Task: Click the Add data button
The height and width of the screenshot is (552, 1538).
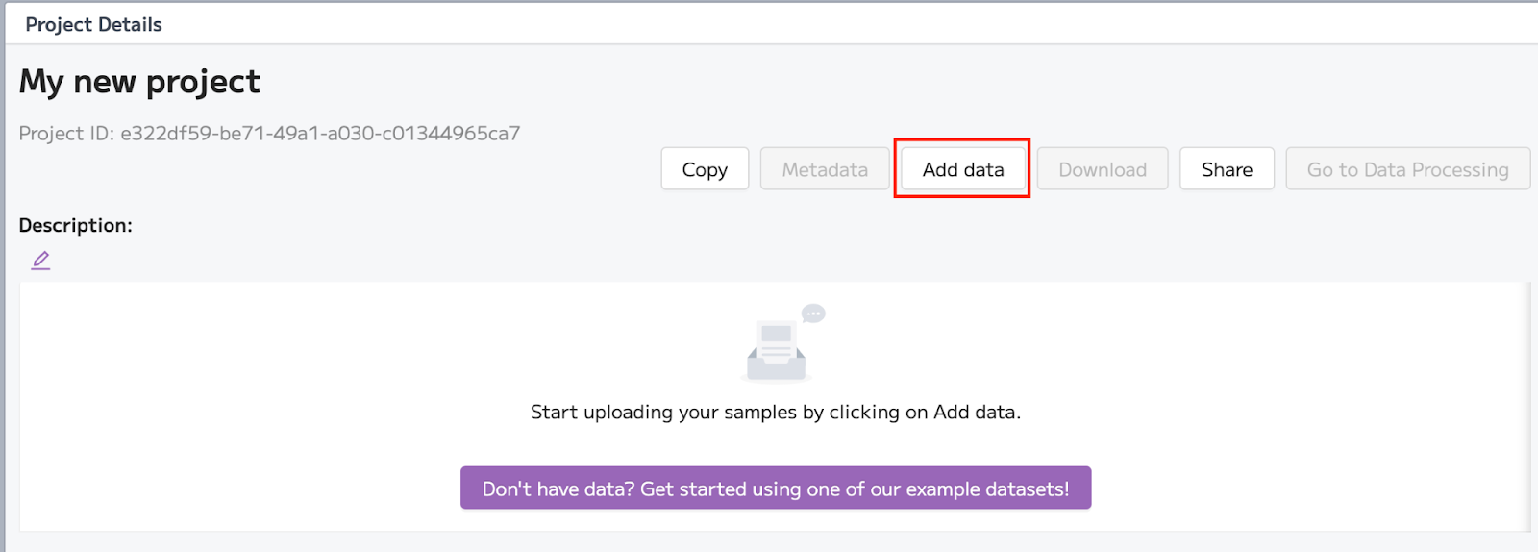Action: click(x=963, y=169)
